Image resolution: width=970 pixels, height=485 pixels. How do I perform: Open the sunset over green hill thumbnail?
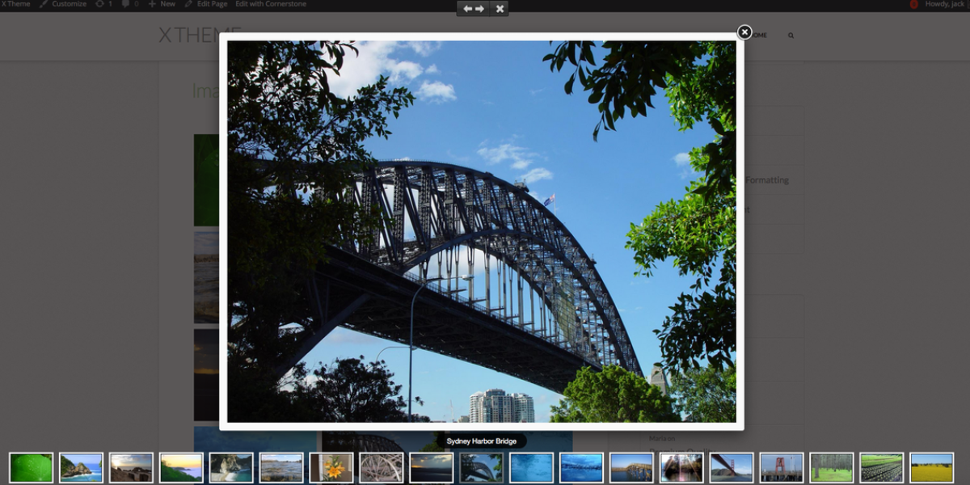(x=182, y=468)
